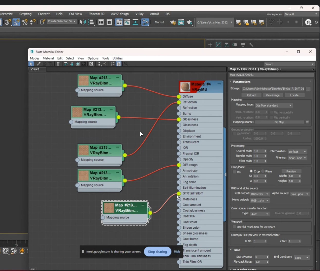Check Use full resolution for viewport
The width and height of the screenshot is (320, 271).
[x=234, y=227]
